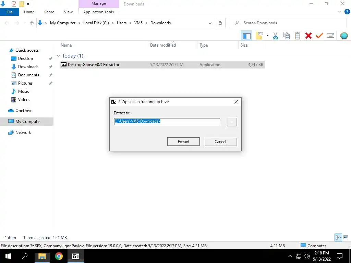Show hidden system tray icons

pyautogui.click(x=290, y=256)
